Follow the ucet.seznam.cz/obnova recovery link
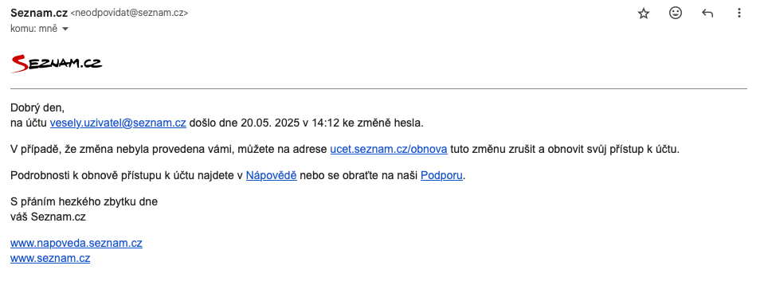 [x=389, y=150]
